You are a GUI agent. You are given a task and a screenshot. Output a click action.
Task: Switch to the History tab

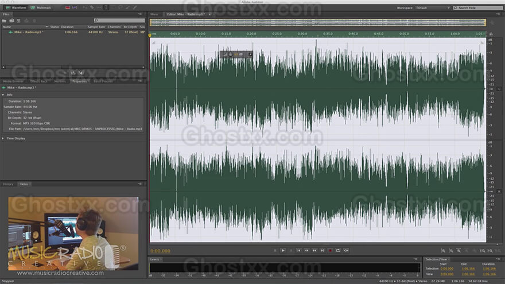click(8, 184)
